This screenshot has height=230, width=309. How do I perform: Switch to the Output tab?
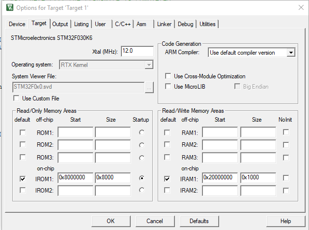[60, 24]
